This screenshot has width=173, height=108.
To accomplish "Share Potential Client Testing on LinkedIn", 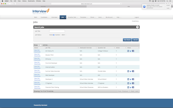I will point(128,87).
